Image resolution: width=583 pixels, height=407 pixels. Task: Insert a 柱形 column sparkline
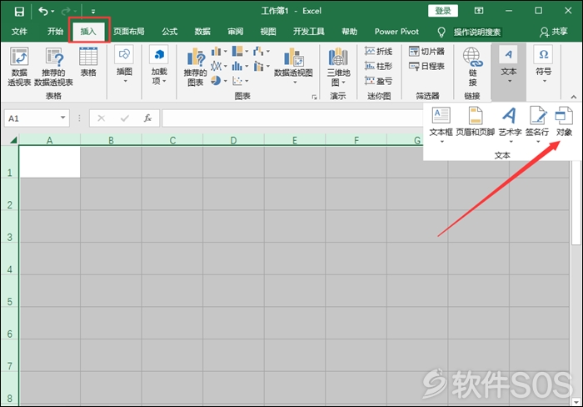click(x=378, y=66)
